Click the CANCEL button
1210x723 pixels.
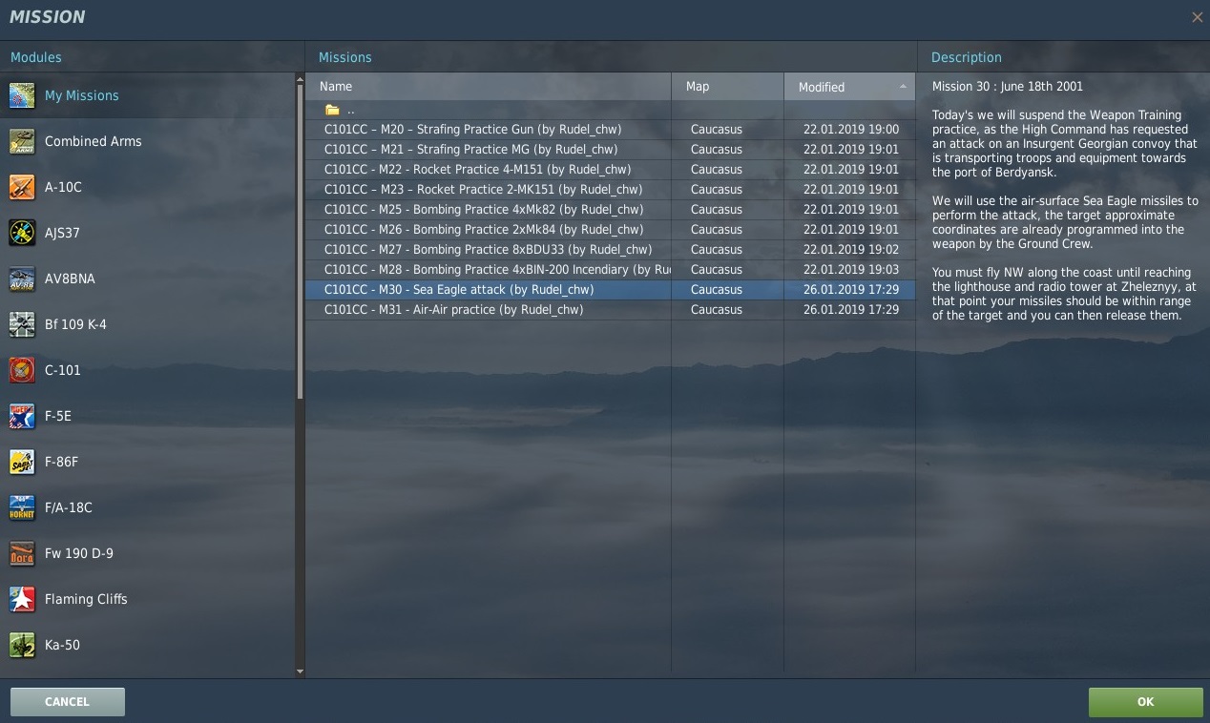click(68, 702)
